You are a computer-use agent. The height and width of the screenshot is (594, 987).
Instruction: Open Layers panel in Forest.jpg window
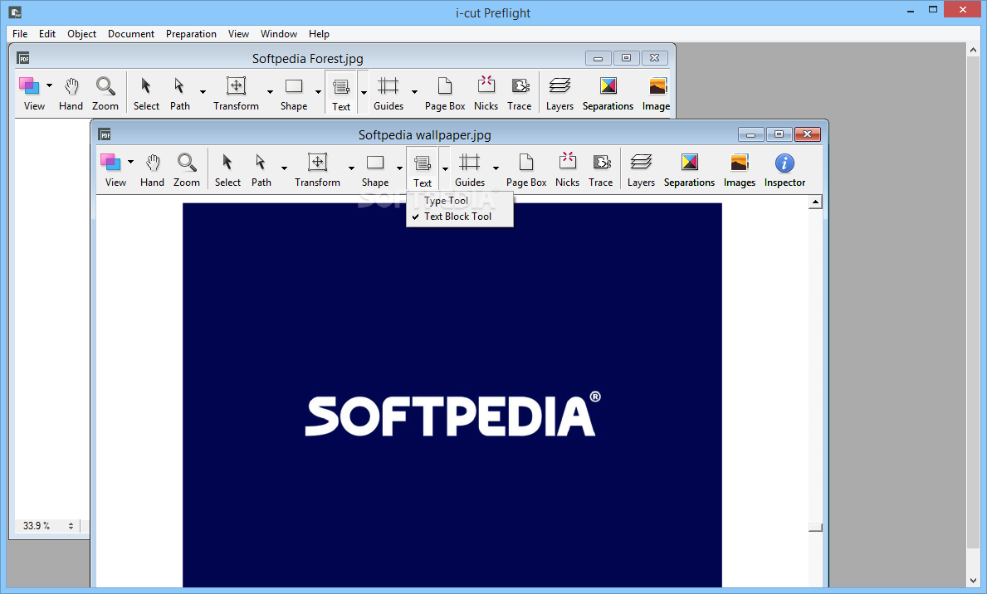[559, 95]
